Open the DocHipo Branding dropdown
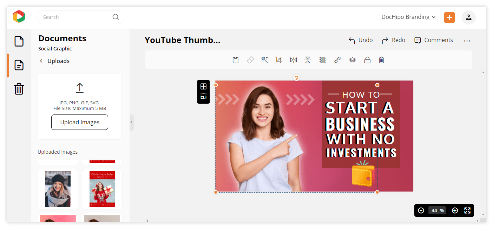Viewport: 493px width, 229px height. coord(408,17)
